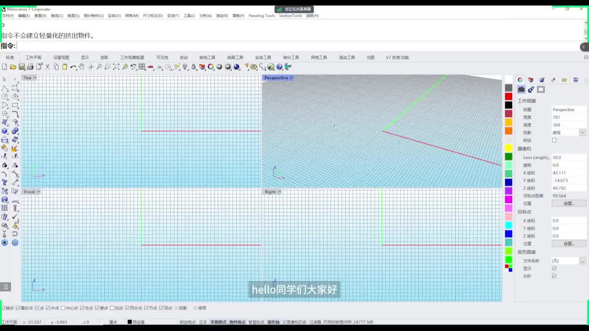Image resolution: width=589 pixels, height=331 pixels.
Task: Click the green check mark sidebar tool
Action: pyautogui.click(x=15, y=217)
